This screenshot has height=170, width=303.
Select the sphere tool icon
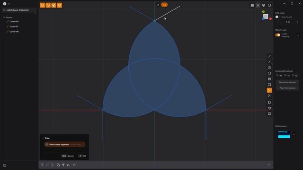tap(269, 102)
